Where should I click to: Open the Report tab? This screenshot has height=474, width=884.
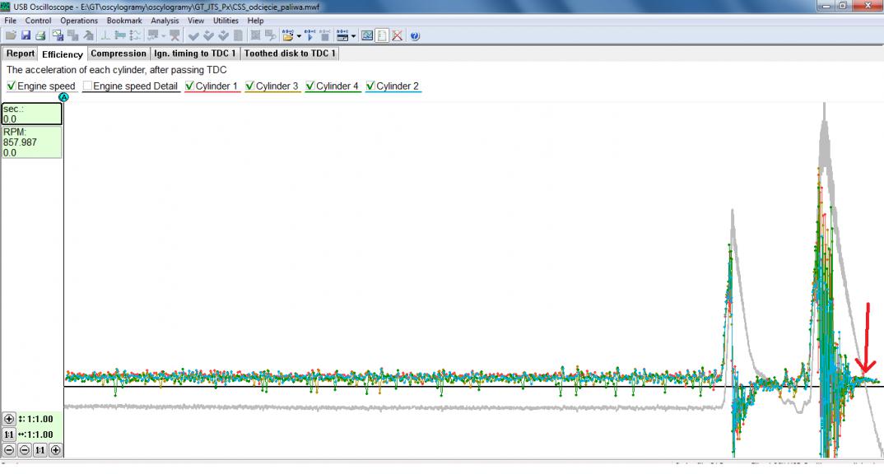pyautogui.click(x=21, y=53)
